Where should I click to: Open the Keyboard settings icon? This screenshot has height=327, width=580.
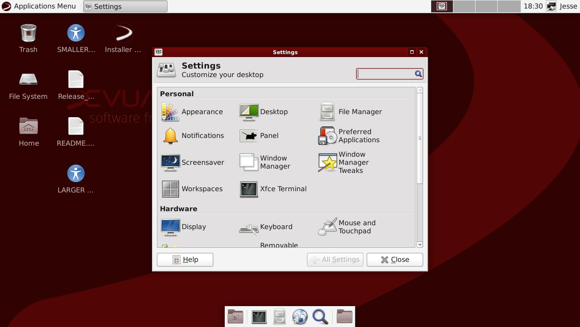pyautogui.click(x=249, y=228)
